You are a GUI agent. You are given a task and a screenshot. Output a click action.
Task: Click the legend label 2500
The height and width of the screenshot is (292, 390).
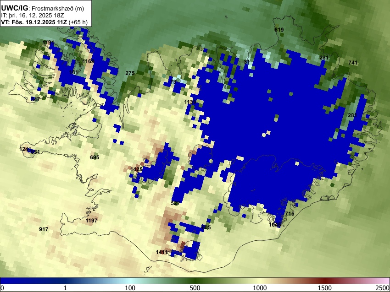point(383,288)
